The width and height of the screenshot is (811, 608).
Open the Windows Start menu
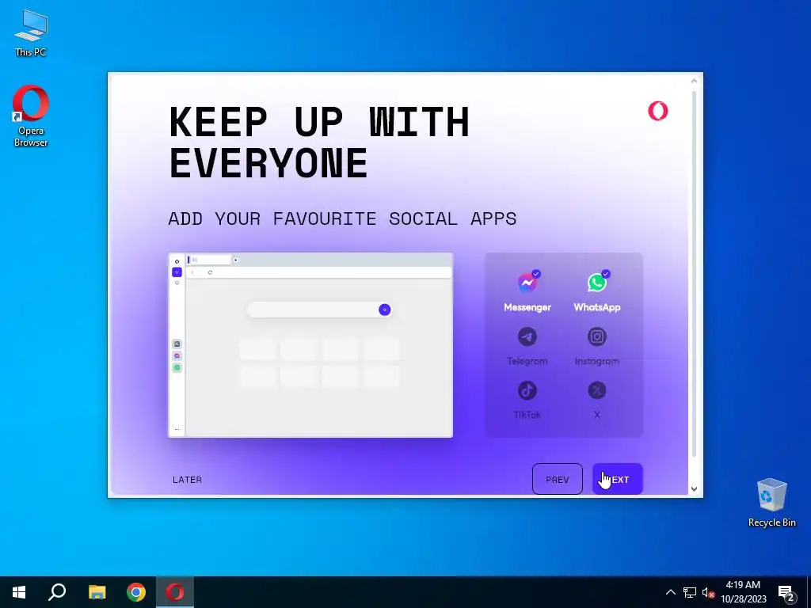click(x=19, y=592)
